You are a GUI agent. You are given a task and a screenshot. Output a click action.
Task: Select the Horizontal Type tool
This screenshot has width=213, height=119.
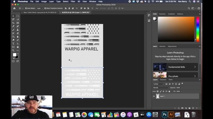pos(13,44)
